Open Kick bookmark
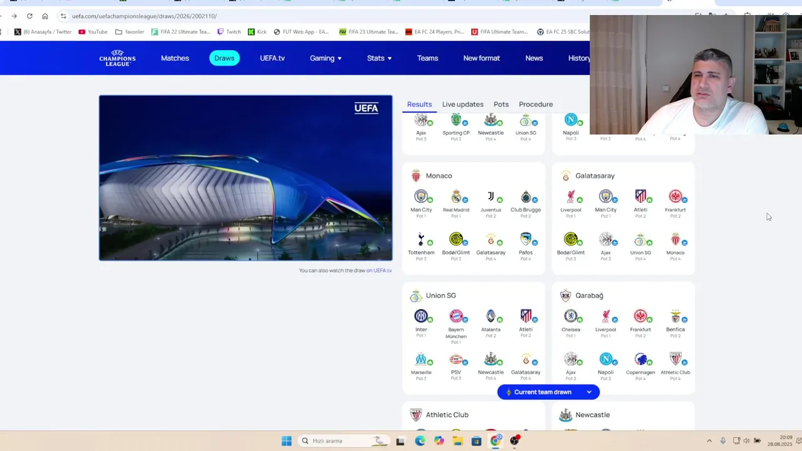Screen dimensions: 802x451 point(257,32)
